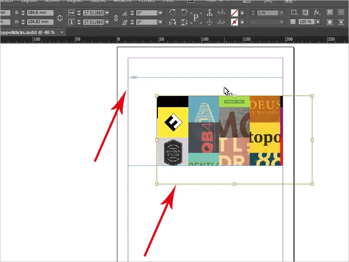Select the next object in group
Image resolution: width=349 pixels, height=262 pixels.
[221, 22]
